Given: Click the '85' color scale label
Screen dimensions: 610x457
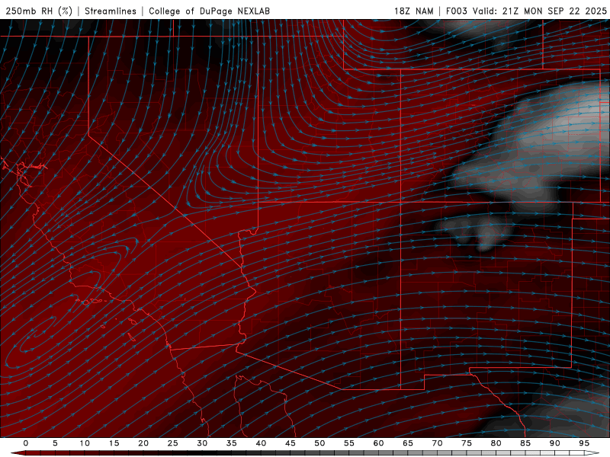Looking at the screenshot, I should point(525,443).
